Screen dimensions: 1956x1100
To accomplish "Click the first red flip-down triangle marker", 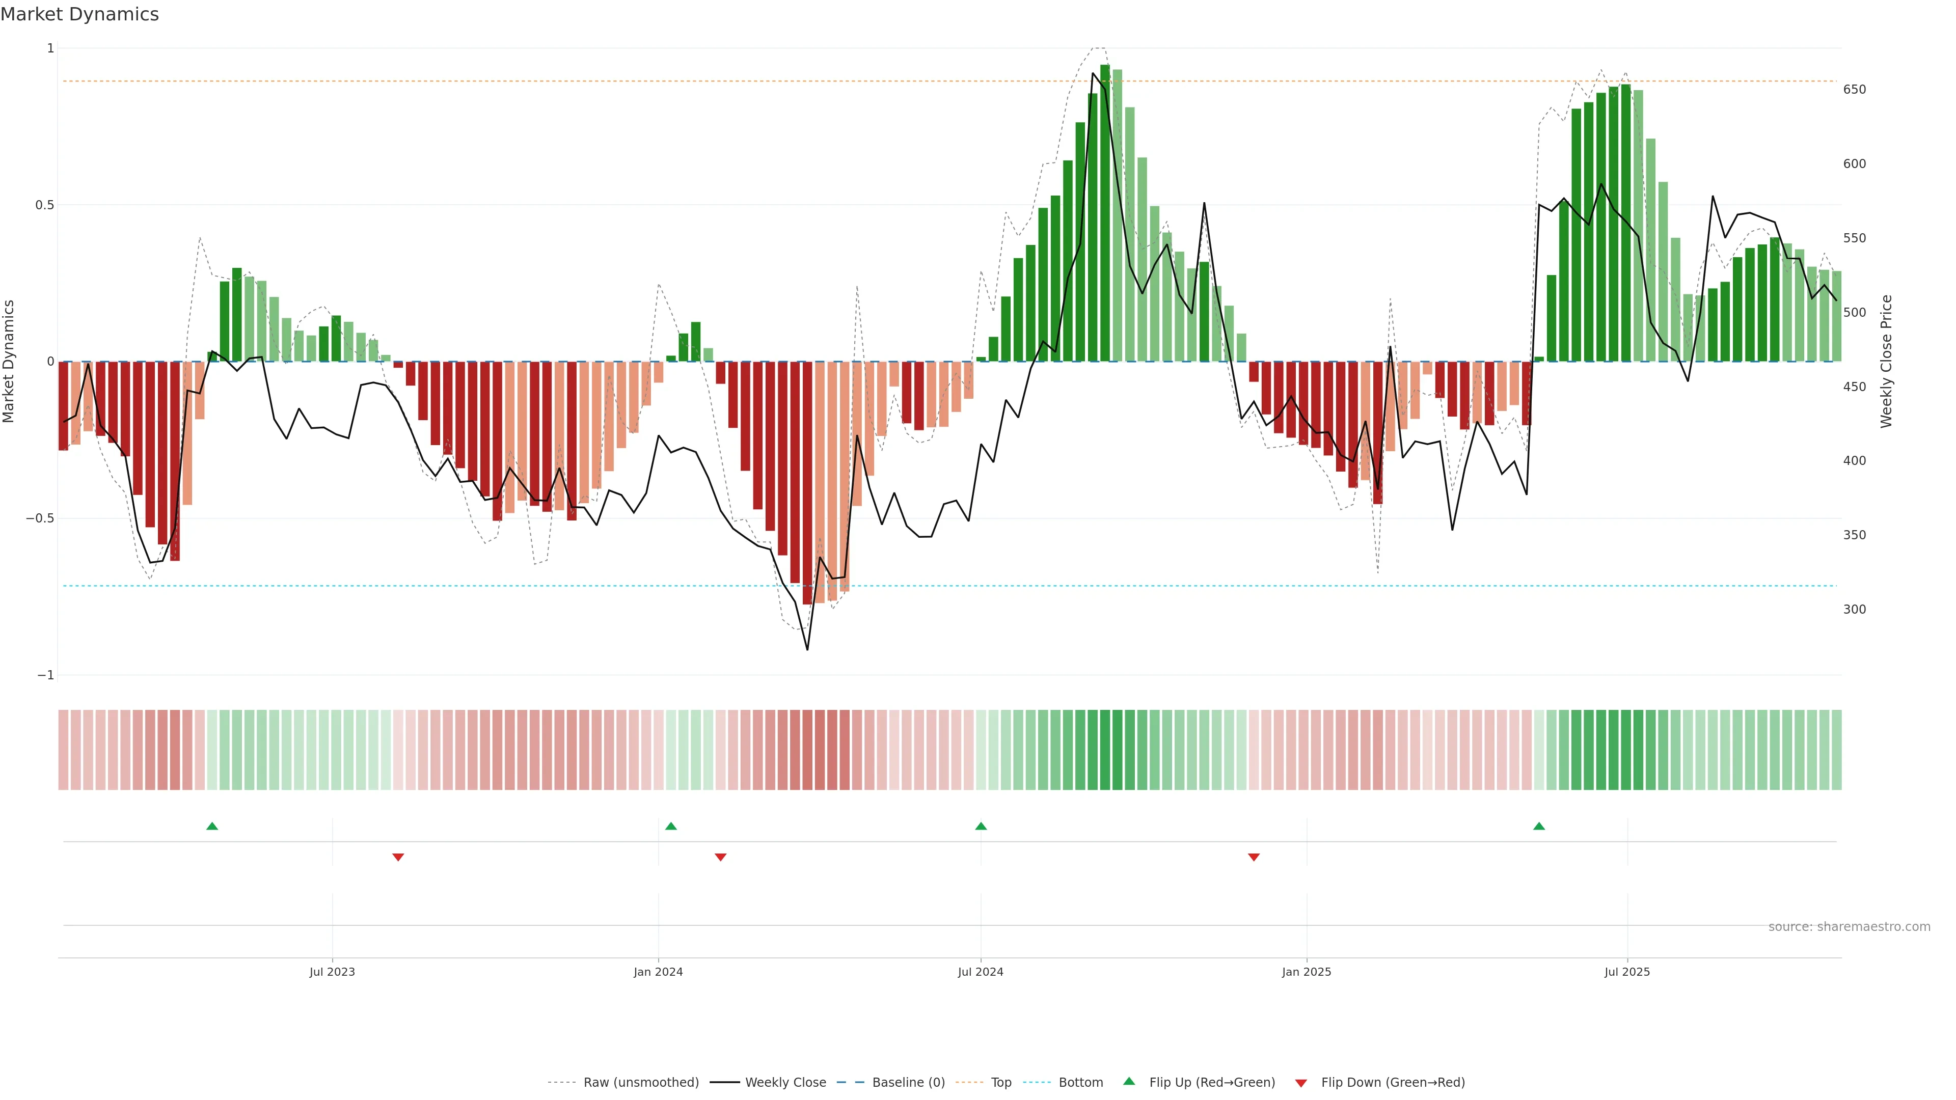I will [398, 857].
